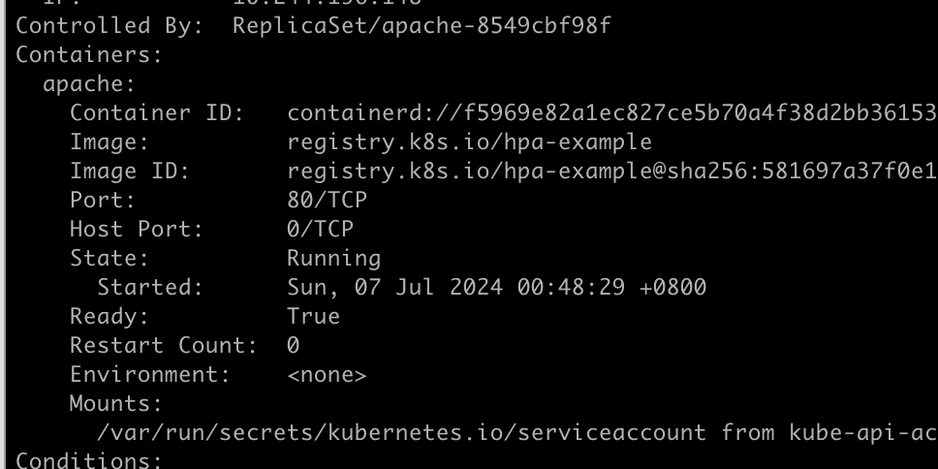Click the Restart Count value 0

click(293, 345)
